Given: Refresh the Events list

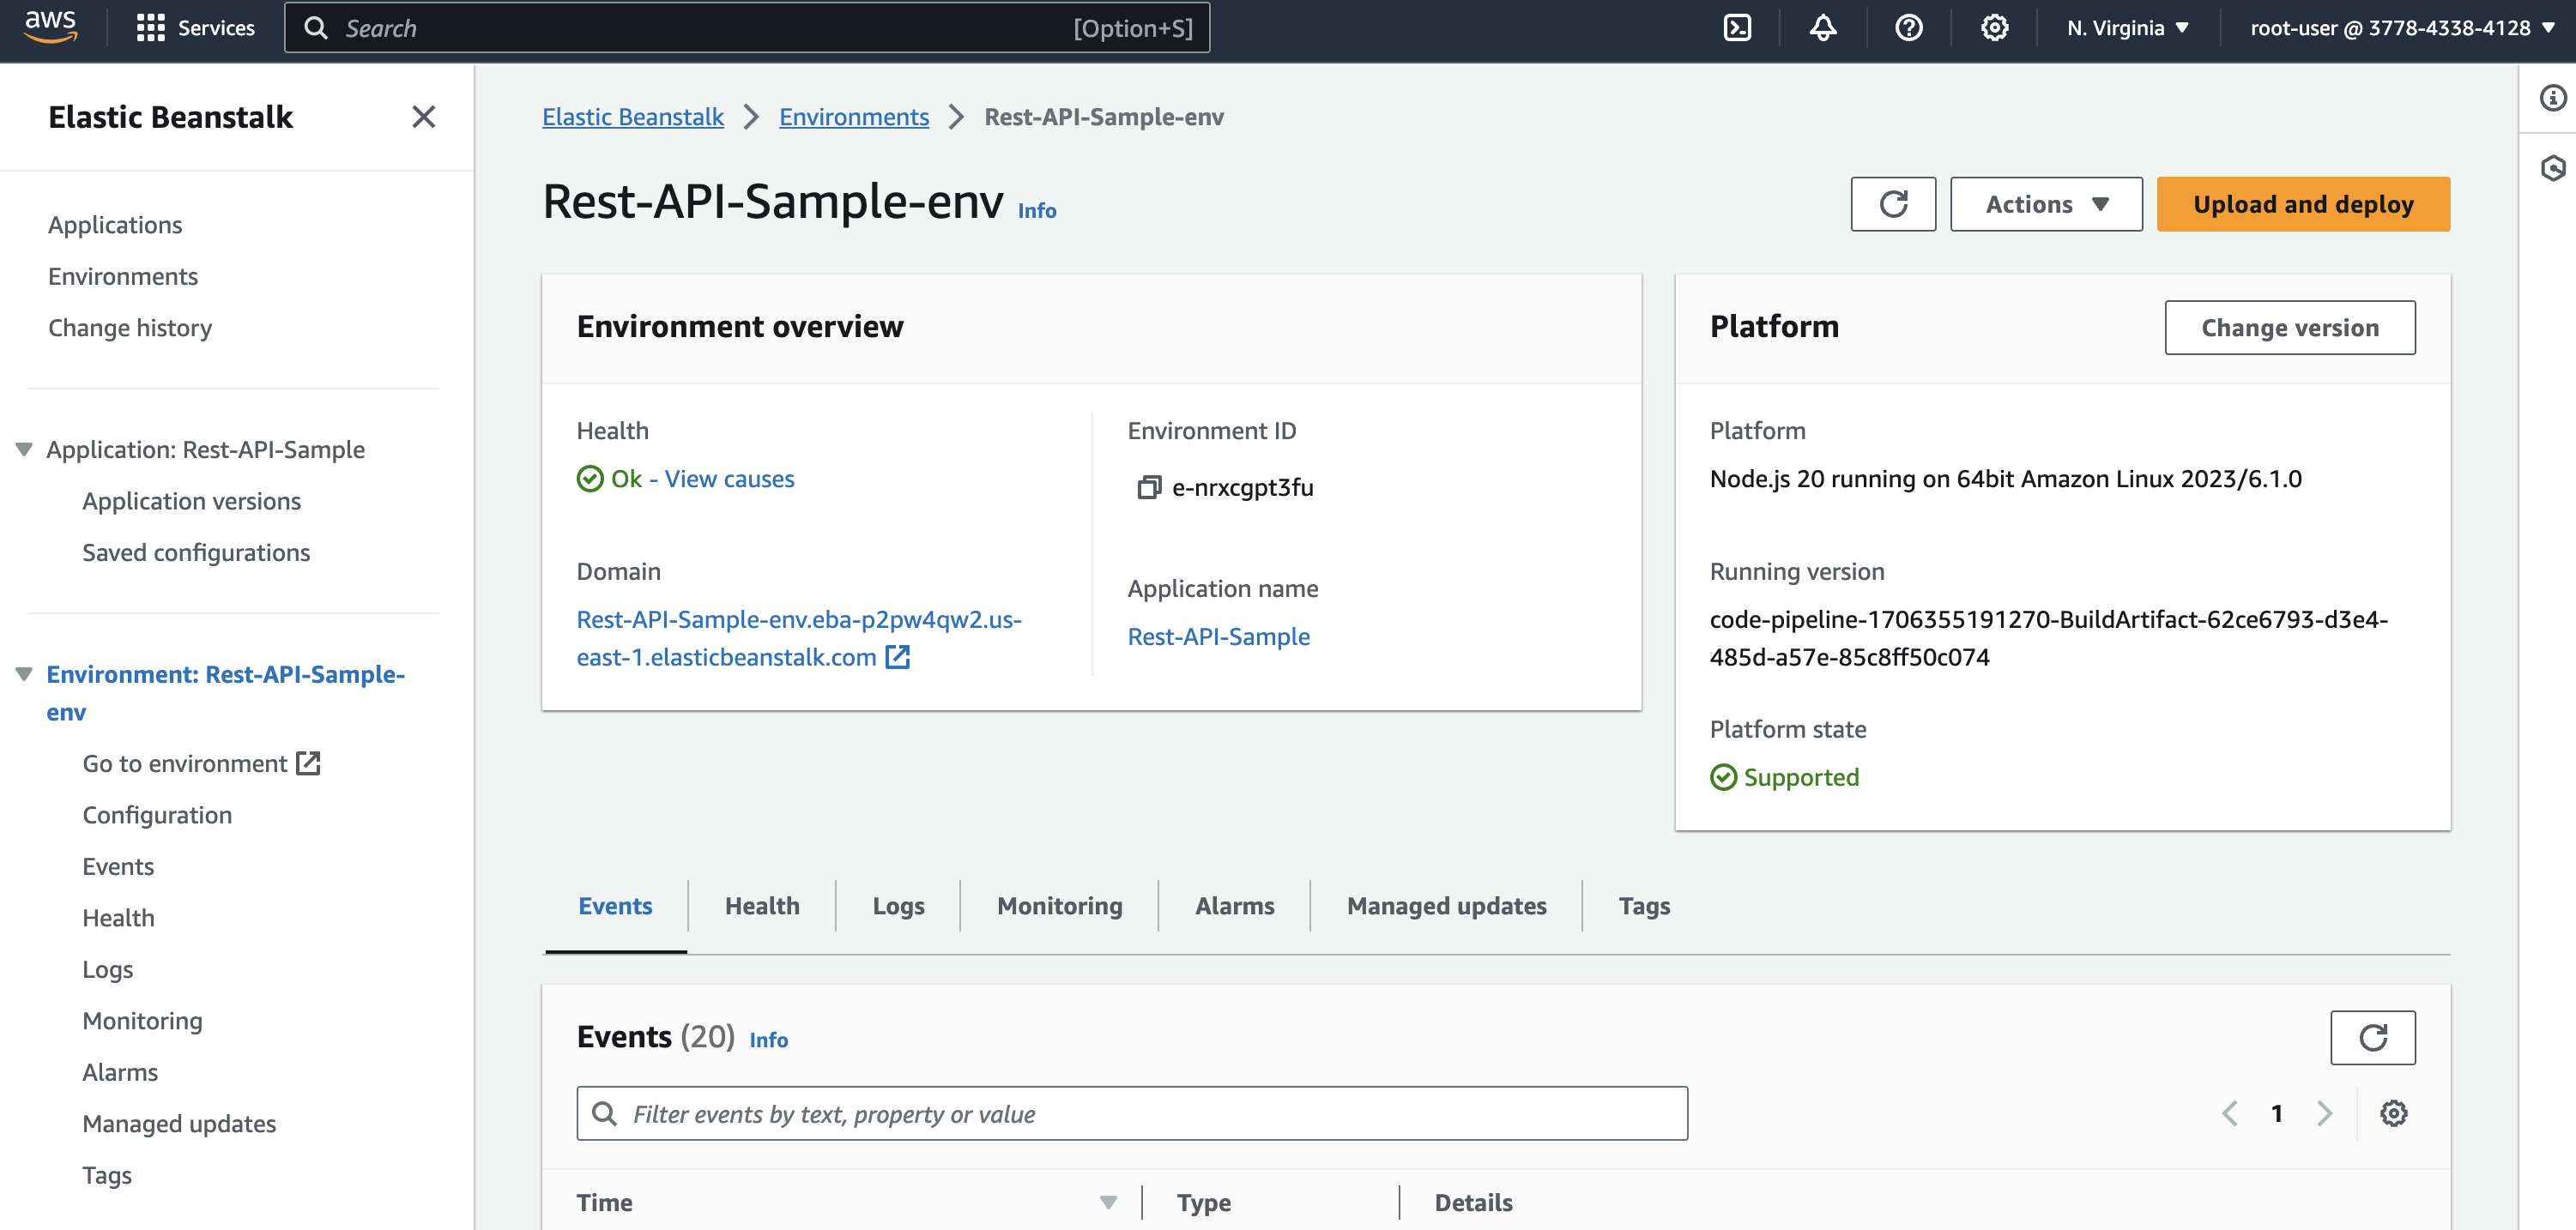Looking at the screenshot, I should click(2372, 1038).
